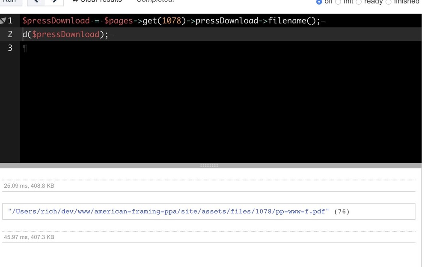Click line number 2 in the gutter

coord(10,34)
